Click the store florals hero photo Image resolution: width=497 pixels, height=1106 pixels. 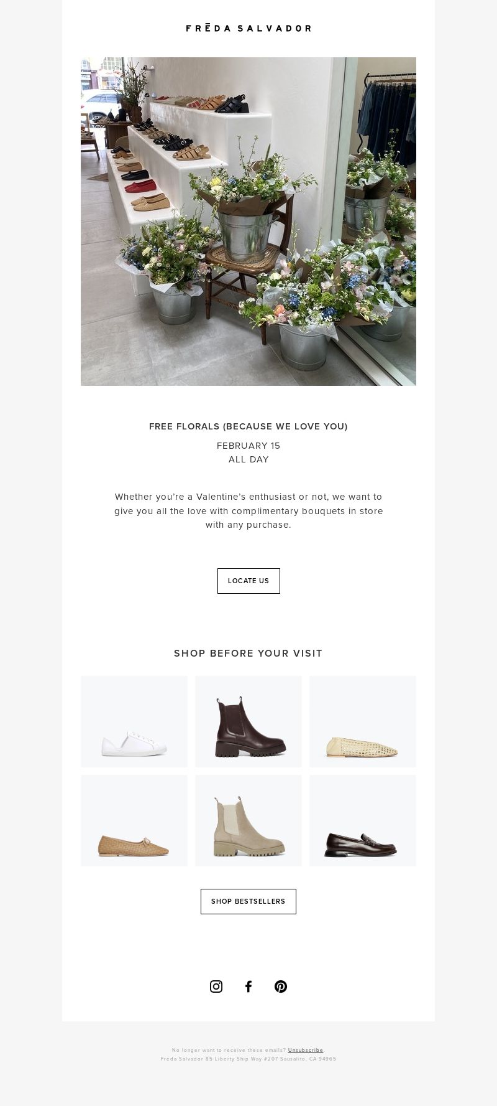pos(248,222)
